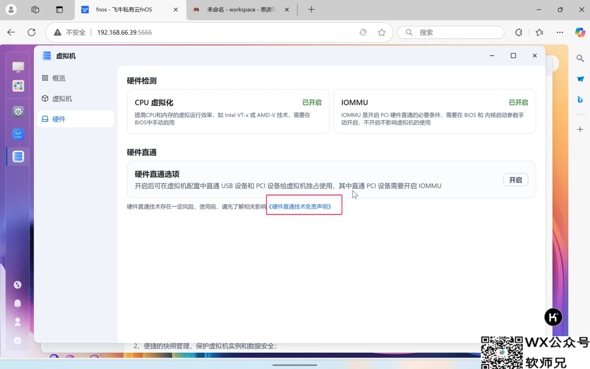Refresh the current page
The width and height of the screenshot is (590, 369).
click(x=32, y=32)
